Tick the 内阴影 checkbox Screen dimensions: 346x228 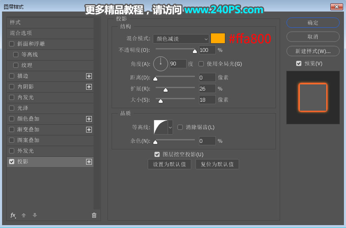(12, 87)
